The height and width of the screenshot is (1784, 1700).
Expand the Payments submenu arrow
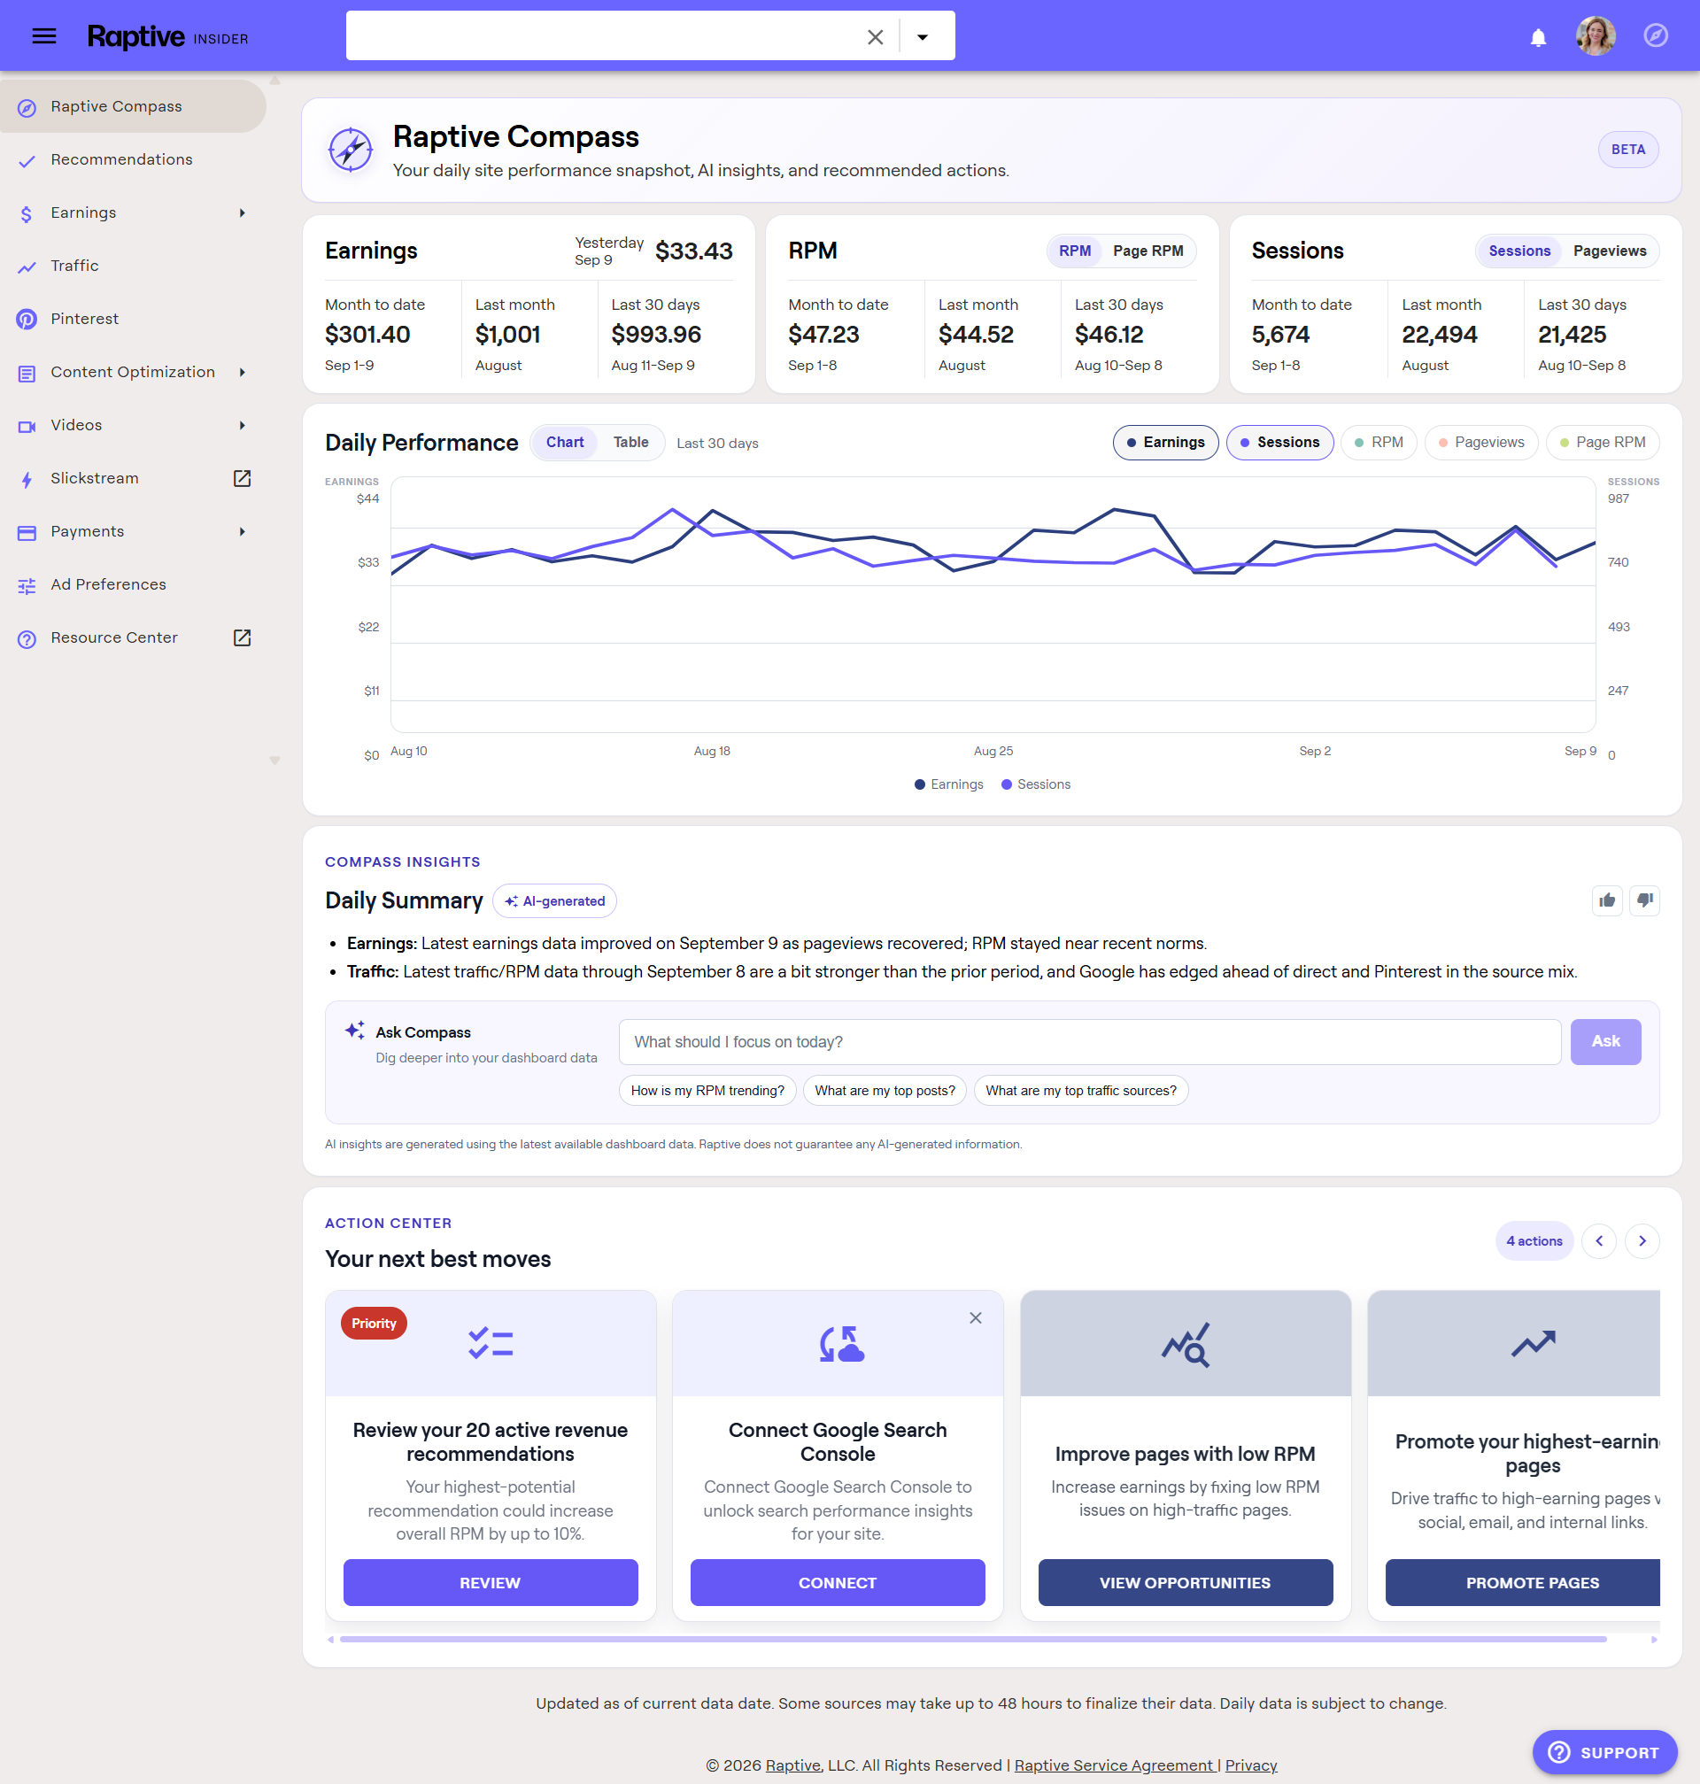pos(242,532)
